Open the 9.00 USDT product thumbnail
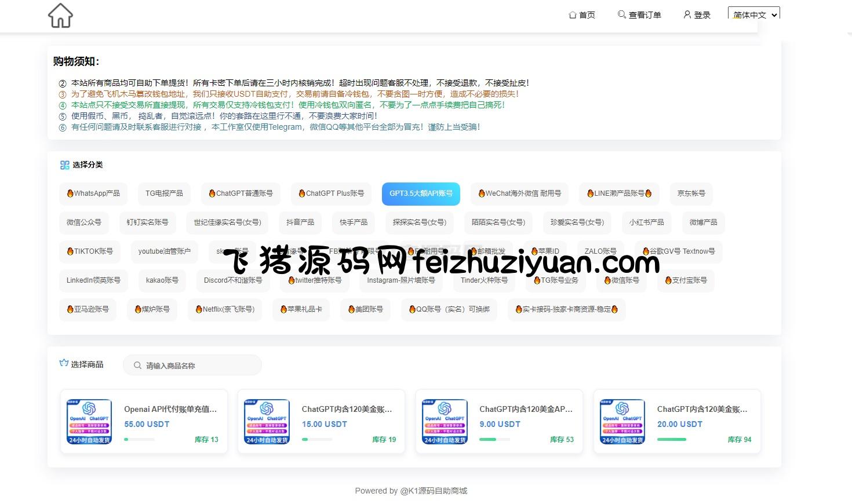This screenshot has height=504, width=852. pyautogui.click(x=445, y=422)
